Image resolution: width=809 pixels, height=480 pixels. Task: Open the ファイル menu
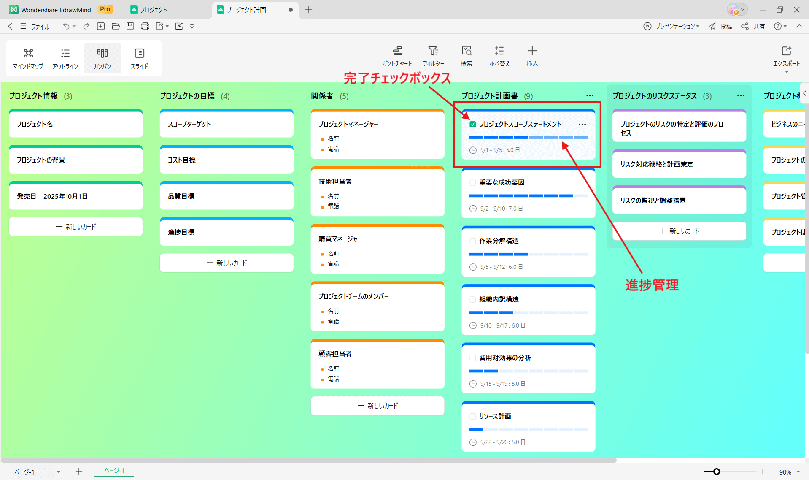tap(40, 26)
